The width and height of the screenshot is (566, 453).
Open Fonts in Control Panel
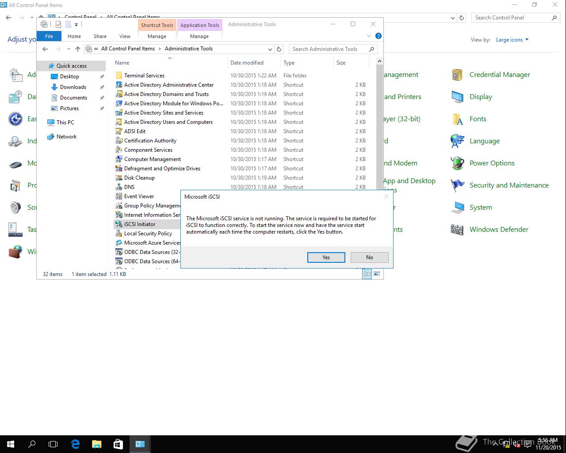tap(478, 119)
